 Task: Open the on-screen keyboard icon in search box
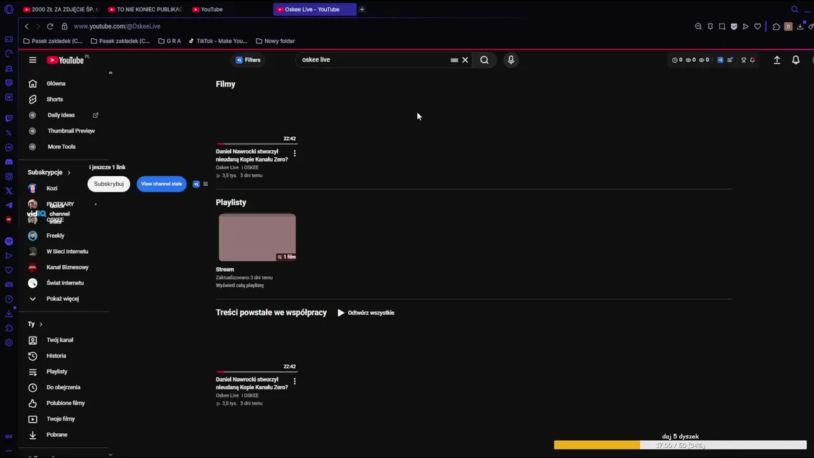click(454, 60)
